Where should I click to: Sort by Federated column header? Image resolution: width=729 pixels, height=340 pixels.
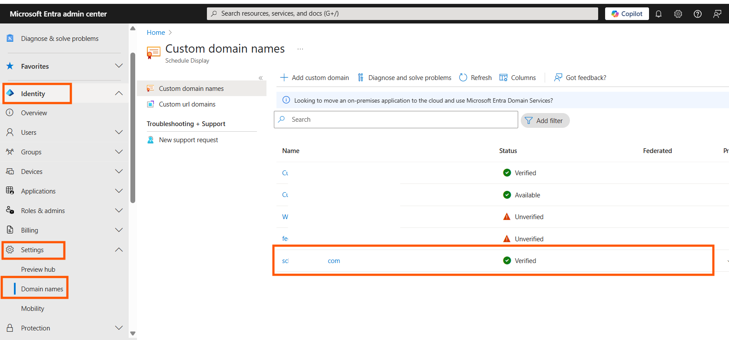pyautogui.click(x=657, y=151)
